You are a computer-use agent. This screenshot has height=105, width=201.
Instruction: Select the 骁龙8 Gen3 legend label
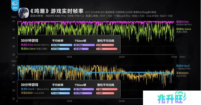(183, 66)
